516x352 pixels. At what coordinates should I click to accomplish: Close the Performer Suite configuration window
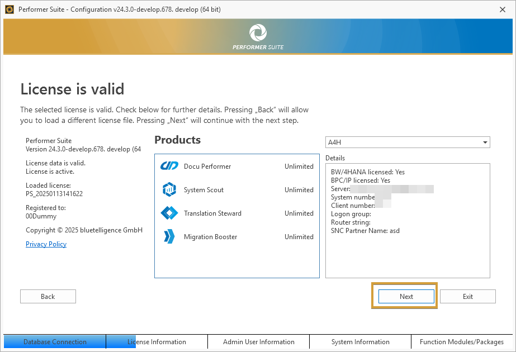click(502, 9)
